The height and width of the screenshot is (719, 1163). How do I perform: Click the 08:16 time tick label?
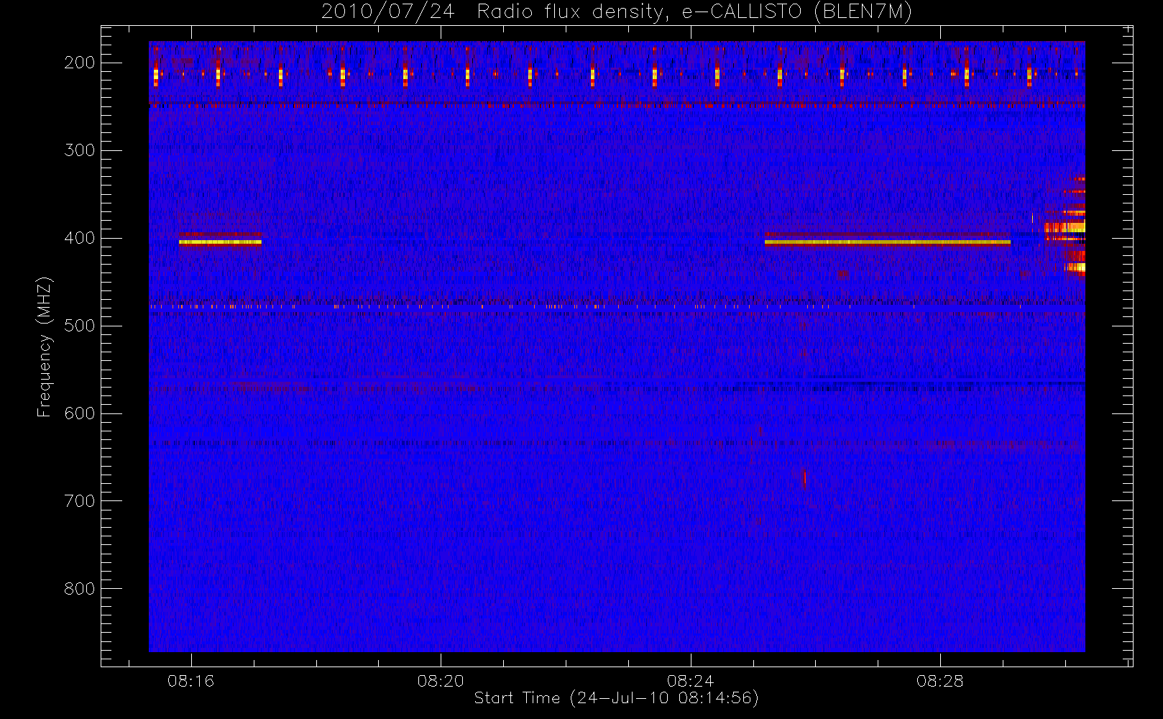tap(190, 681)
